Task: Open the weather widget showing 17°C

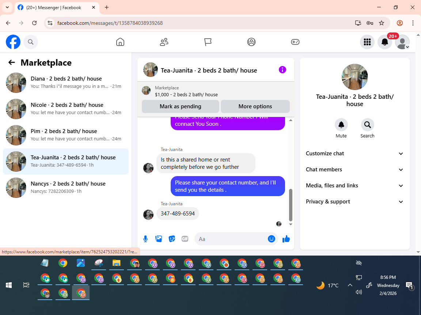Action: pos(327,285)
